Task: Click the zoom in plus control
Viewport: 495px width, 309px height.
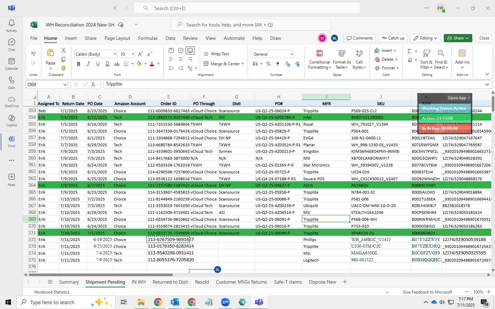Action: [x=488, y=292]
